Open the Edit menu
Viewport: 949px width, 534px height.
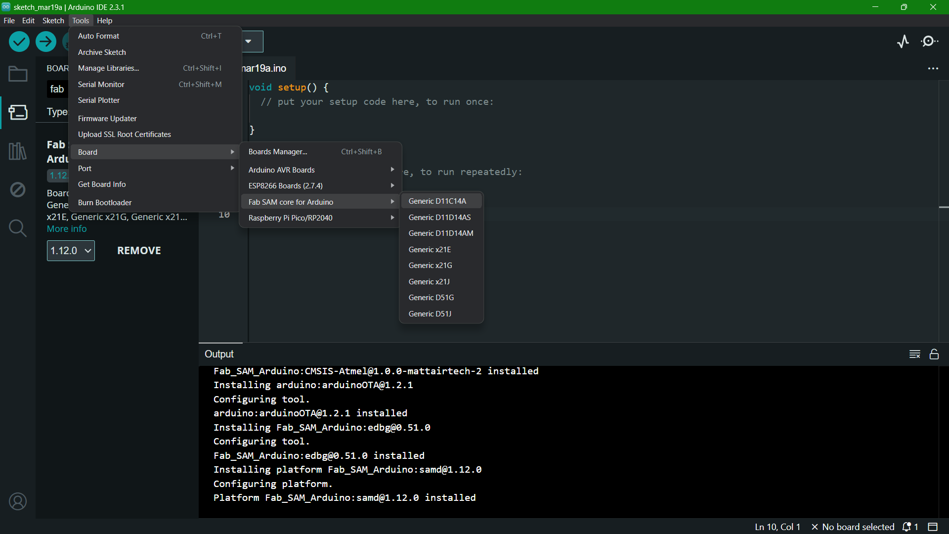pyautogui.click(x=28, y=21)
